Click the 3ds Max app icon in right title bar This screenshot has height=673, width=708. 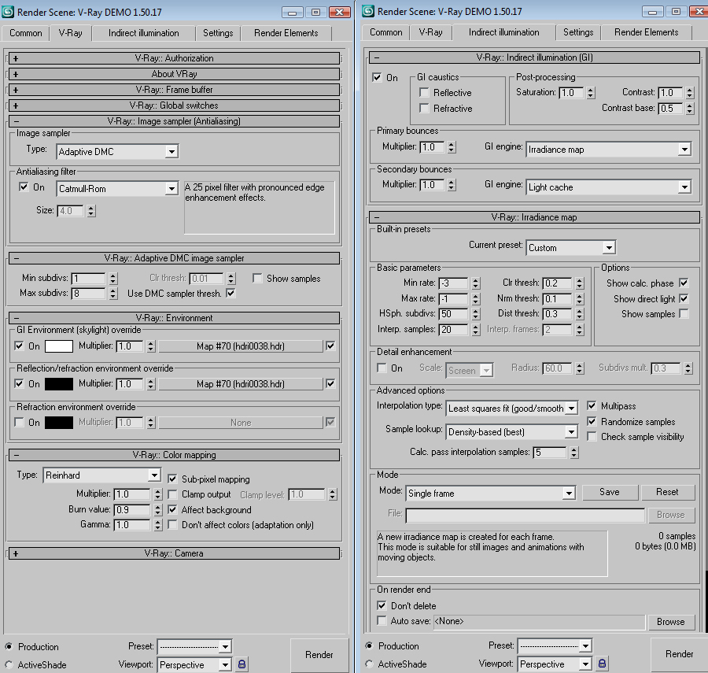368,11
